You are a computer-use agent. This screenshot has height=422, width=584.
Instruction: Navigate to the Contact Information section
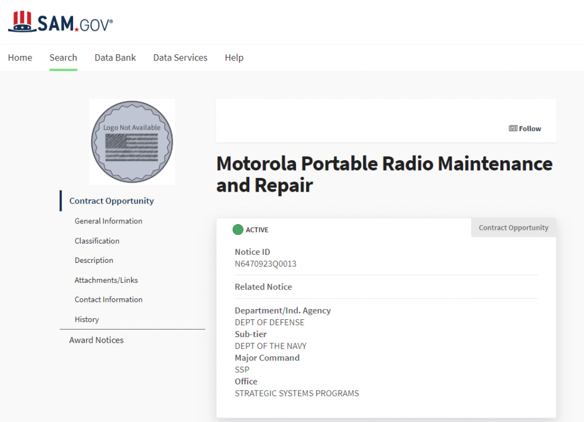tap(108, 299)
